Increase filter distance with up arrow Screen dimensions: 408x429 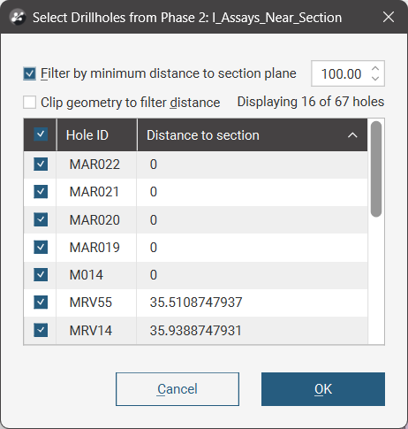375,68
